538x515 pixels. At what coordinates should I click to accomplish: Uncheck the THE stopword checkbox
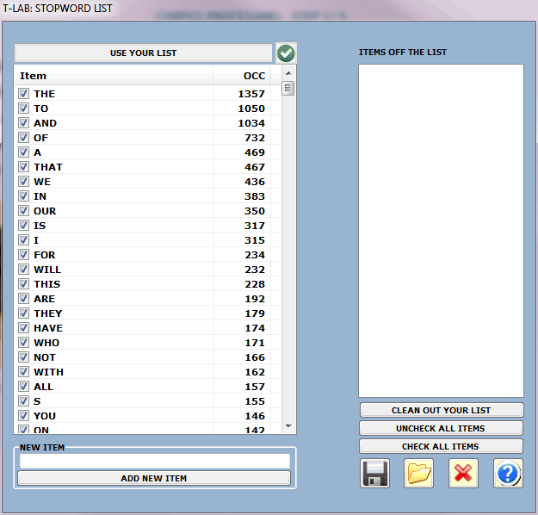(x=24, y=94)
